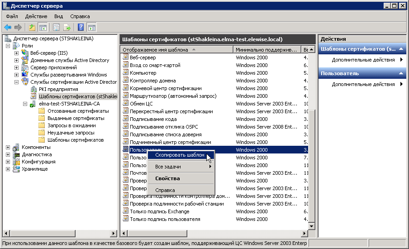The height and width of the screenshot is (249, 409).
Task: Expand the Компоненты tree node
Action: click(x=8, y=147)
